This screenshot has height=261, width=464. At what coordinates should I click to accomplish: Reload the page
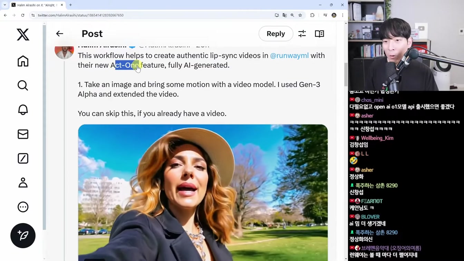[x=23, y=15]
